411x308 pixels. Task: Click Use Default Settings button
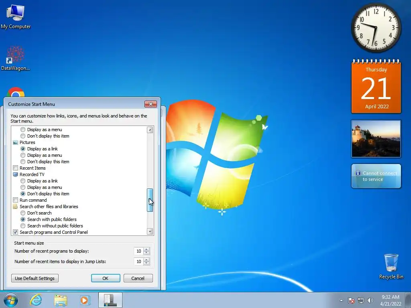point(35,278)
